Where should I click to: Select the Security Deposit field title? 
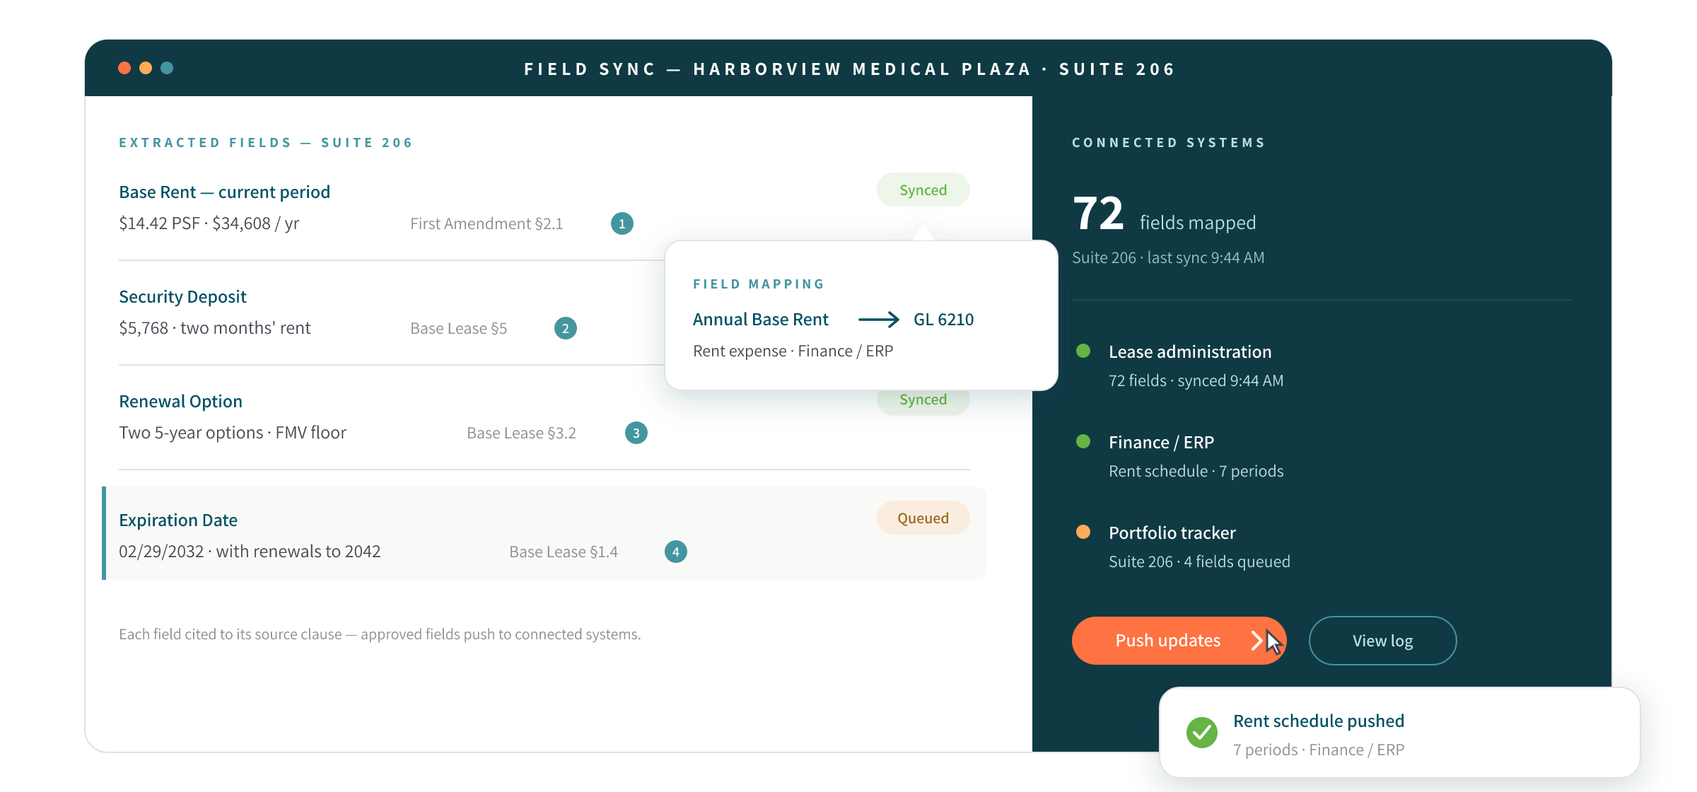(x=182, y=297)
